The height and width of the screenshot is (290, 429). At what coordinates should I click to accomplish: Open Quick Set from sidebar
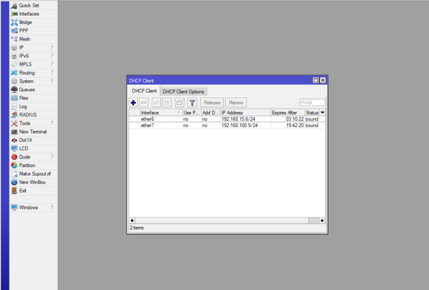tap(28, 6)
